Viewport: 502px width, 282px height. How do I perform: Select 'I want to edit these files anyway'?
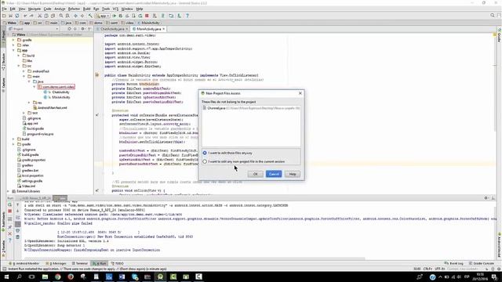tap(205, 153)
